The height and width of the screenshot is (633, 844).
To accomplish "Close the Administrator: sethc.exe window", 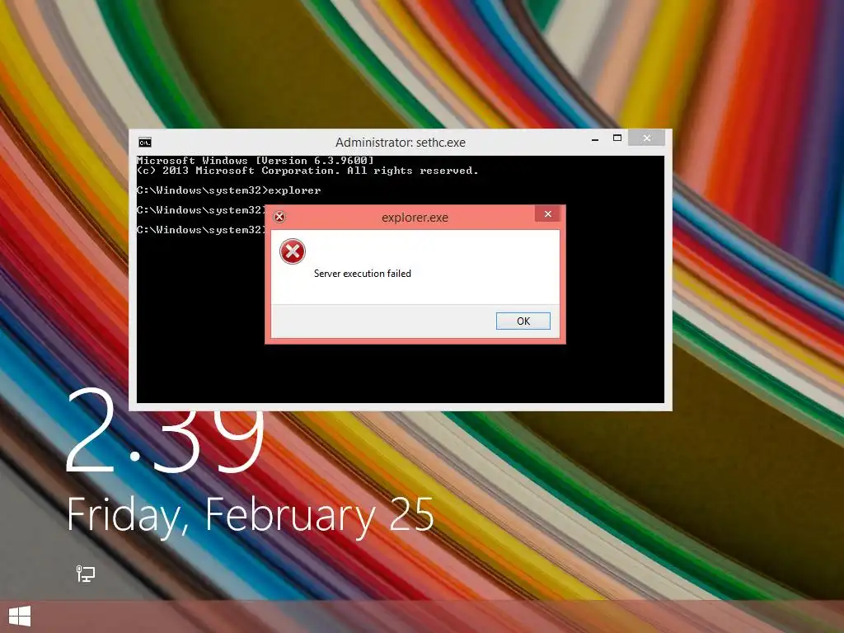I will click(646, 138).
